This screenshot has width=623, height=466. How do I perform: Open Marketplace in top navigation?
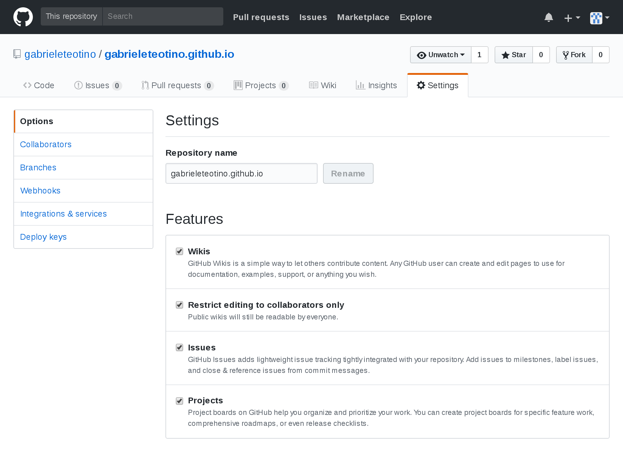363,17
